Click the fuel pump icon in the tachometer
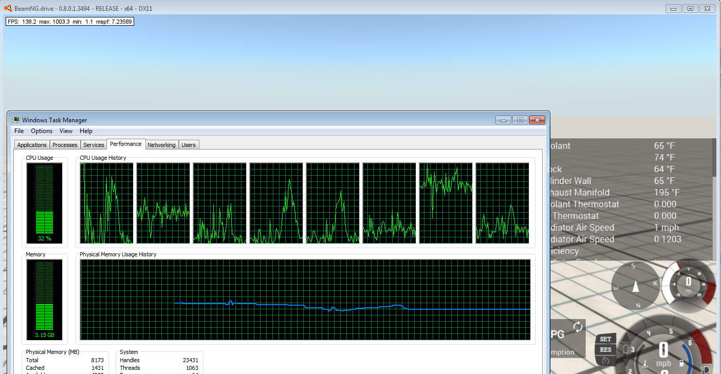 pyautogui.click(x=681, y=363)
